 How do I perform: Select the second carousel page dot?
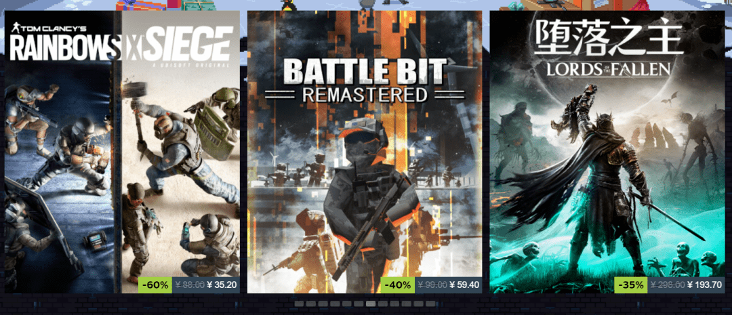(311, 303)
